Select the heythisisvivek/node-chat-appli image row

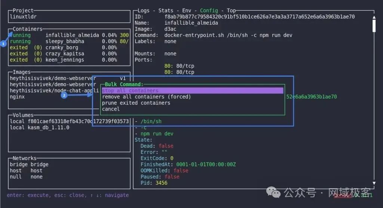pos(54,90)
